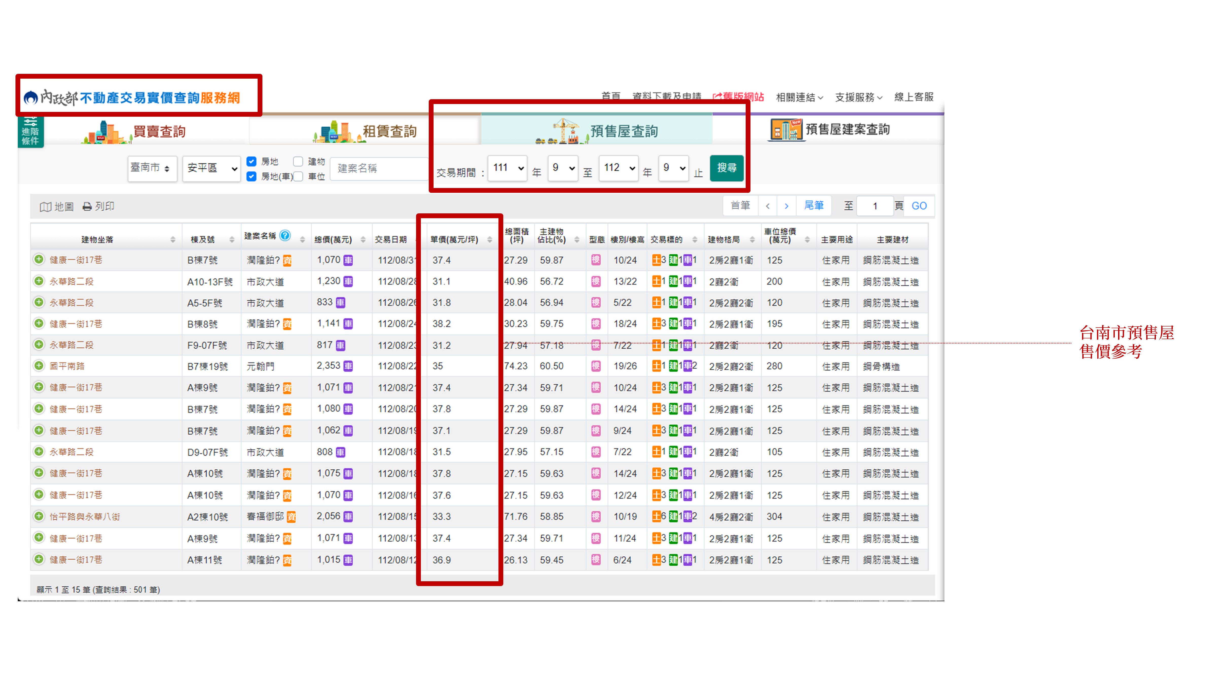
Task: Check the 車位 checkbox
Action: [298, 176]
